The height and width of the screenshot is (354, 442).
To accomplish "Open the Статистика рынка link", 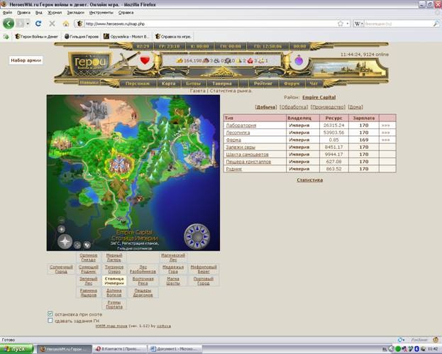I will point(231,91).
